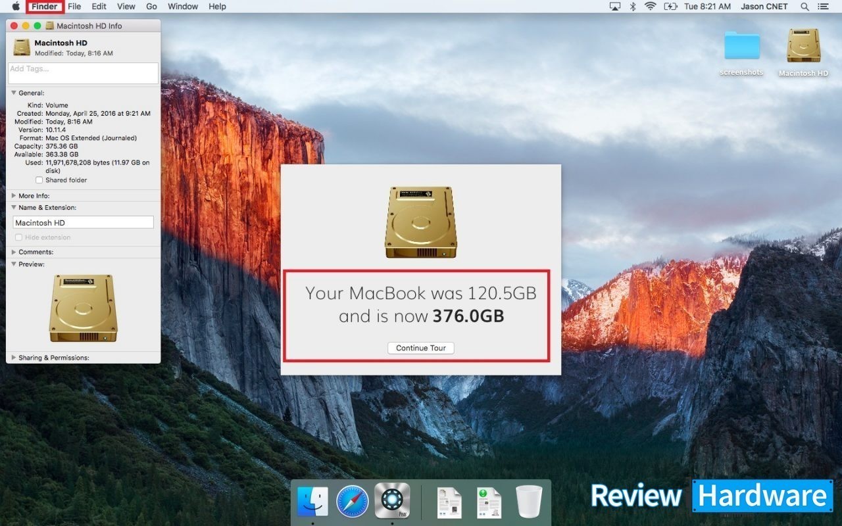Open the Jason CNET user menu

click(x=764, y=7)
